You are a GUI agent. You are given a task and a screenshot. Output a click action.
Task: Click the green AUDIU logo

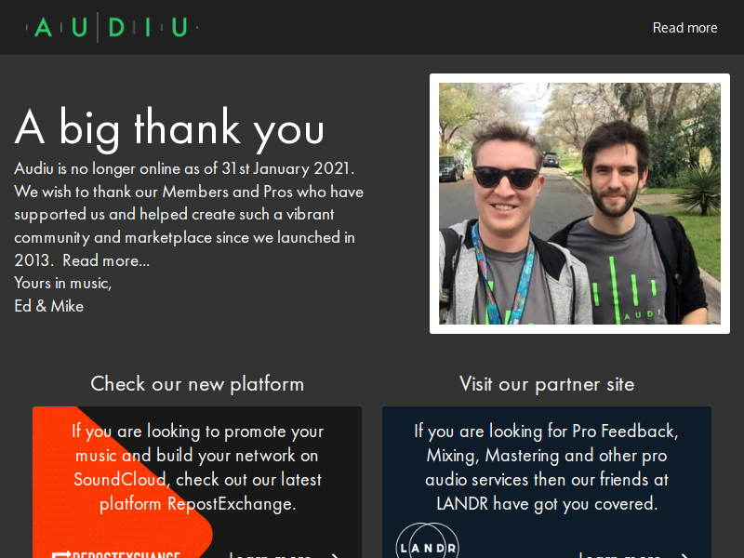click(x=112, y=27)
